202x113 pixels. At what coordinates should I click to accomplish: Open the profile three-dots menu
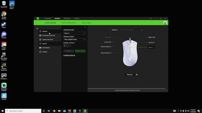pos(142,30)
